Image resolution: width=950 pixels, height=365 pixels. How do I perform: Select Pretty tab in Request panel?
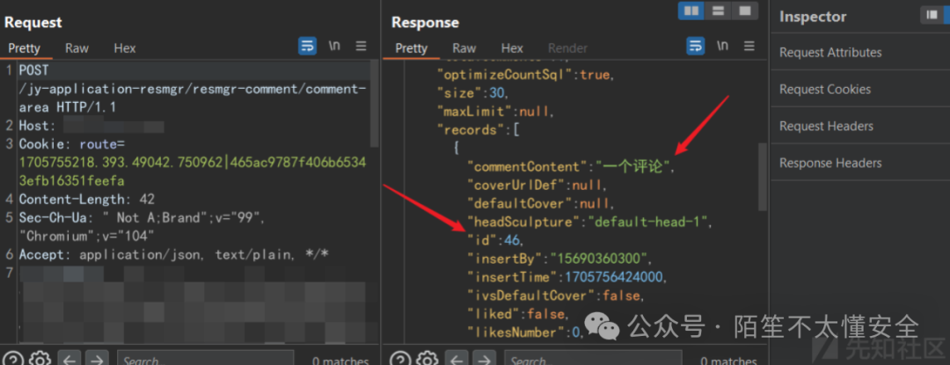tap(25, 48)
